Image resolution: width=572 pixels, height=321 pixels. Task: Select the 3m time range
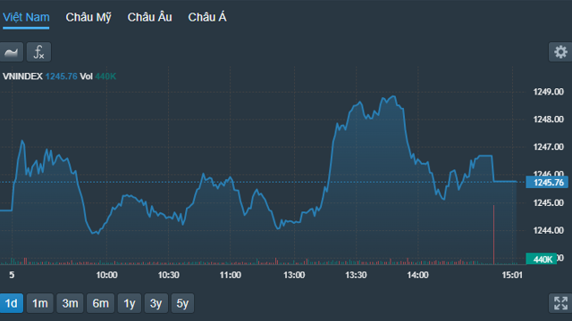(x=70, y=303)
